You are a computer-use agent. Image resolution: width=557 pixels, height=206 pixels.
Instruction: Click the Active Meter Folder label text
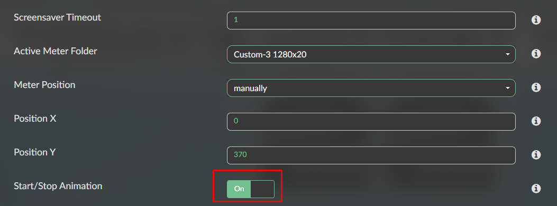56,51
